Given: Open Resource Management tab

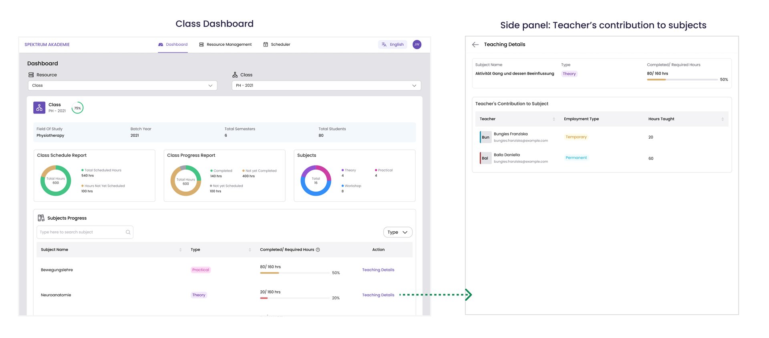Looking at the screenshot, I should click(x=225, y=45).
